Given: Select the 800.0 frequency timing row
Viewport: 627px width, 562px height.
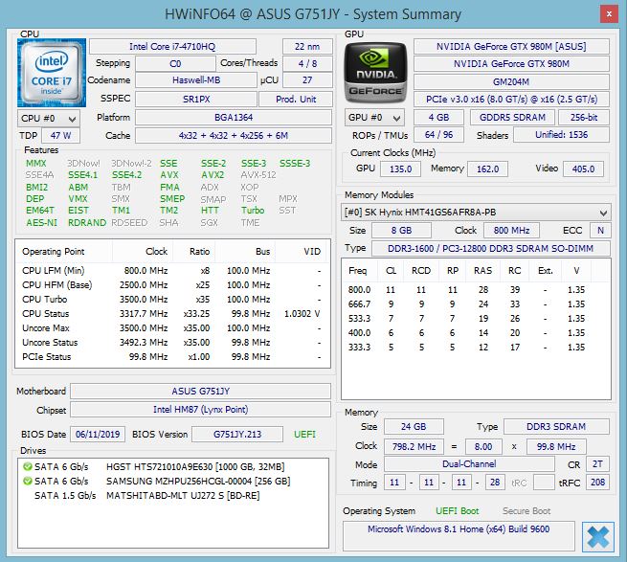Looking at the screenshot, I should click(476, 289).
